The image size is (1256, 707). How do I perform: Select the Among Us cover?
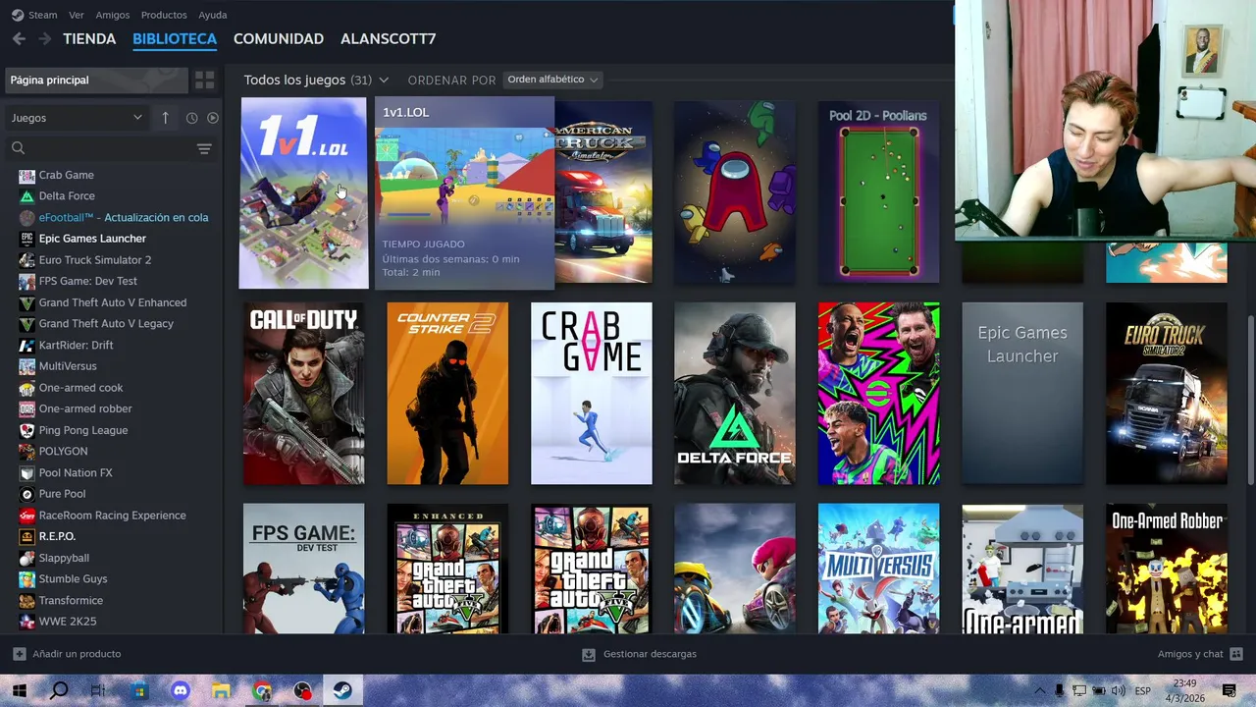735,192
